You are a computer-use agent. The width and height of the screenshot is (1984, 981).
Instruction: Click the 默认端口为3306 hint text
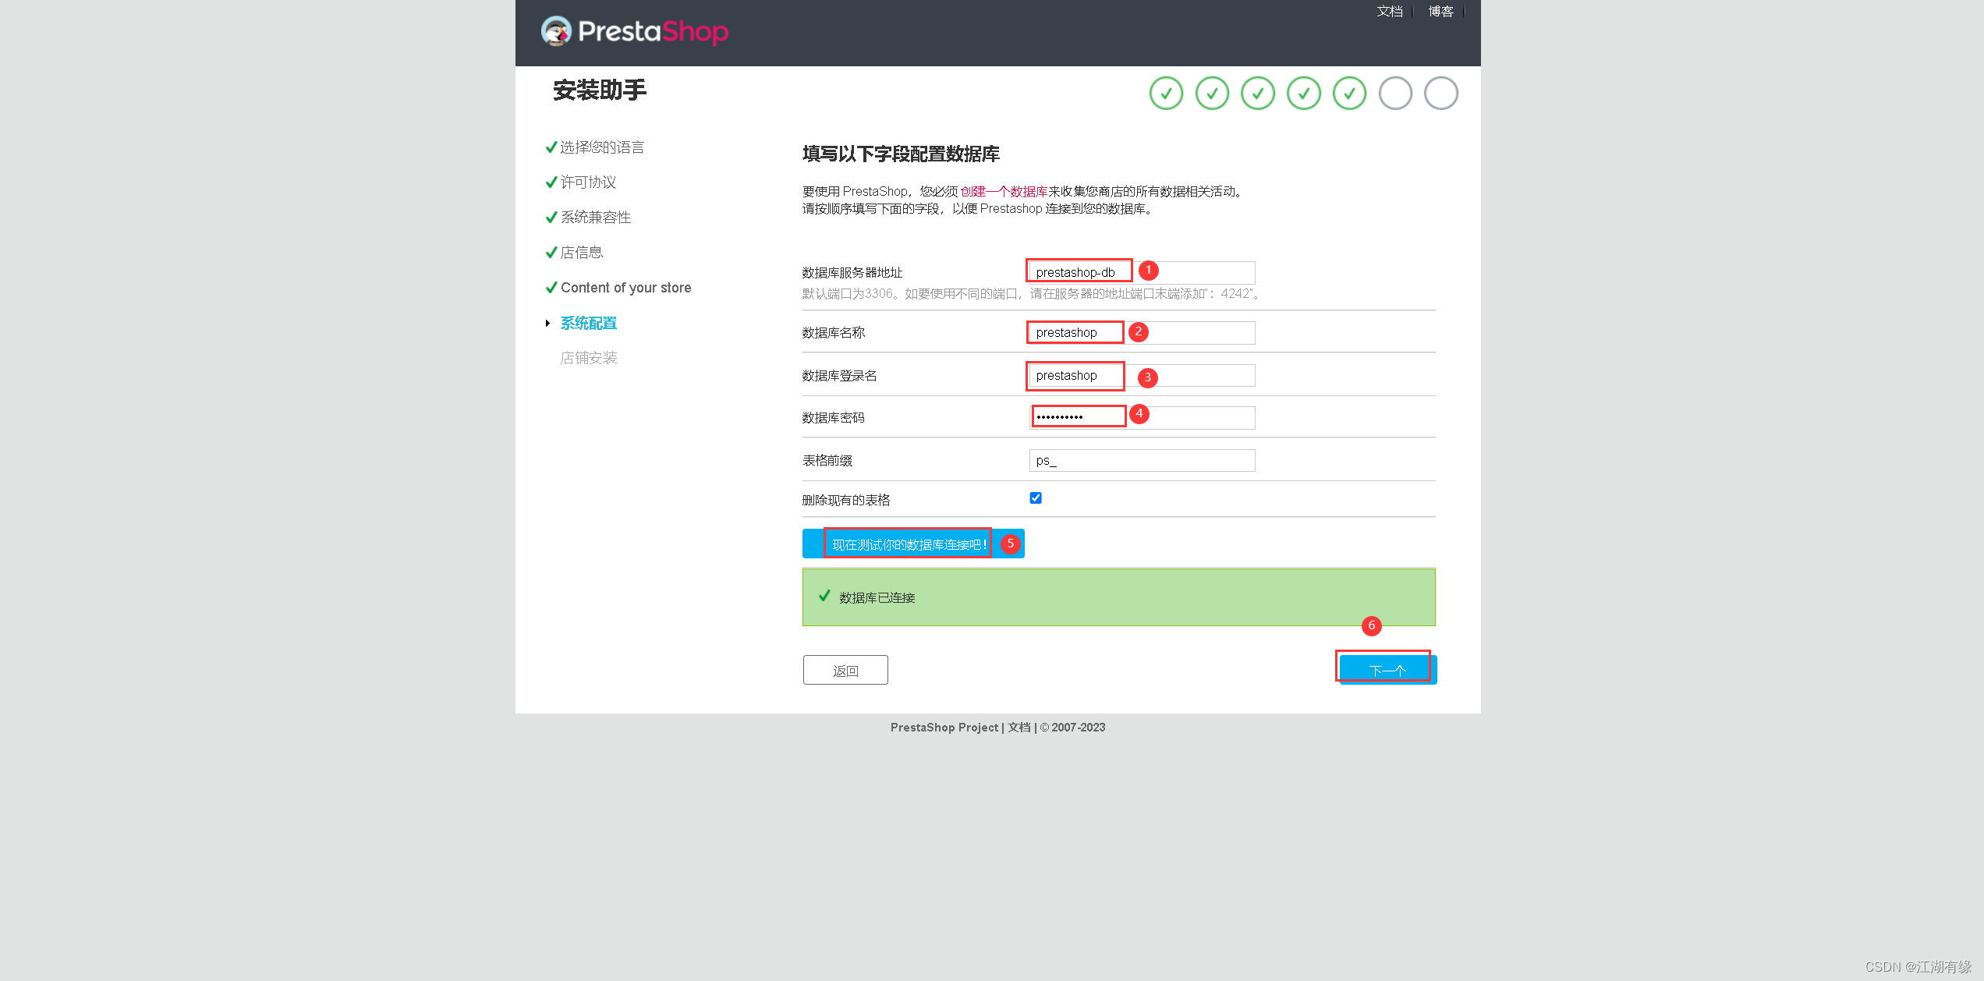coord(1031,294)
